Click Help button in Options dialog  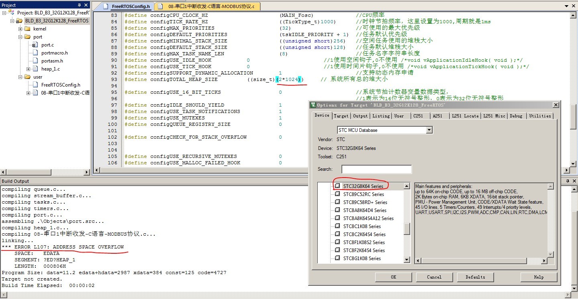pos(539,277)
